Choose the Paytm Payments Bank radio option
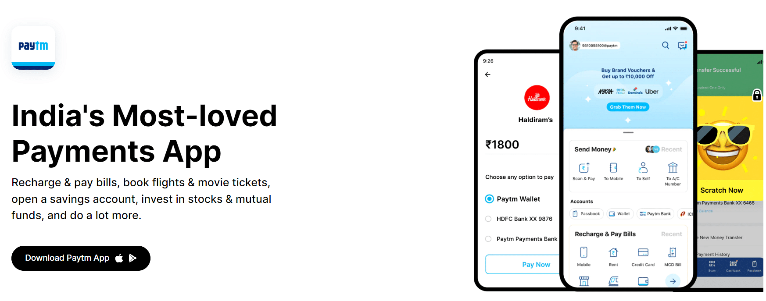 pos(488,239)
